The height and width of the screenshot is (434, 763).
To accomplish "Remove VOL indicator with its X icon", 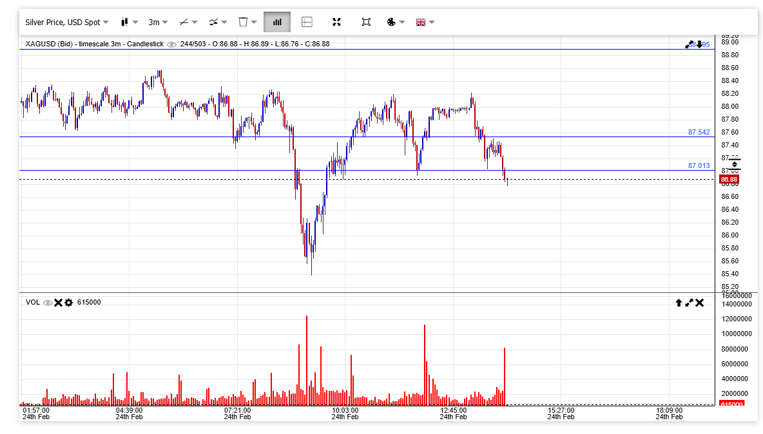I will pos(58,303).
